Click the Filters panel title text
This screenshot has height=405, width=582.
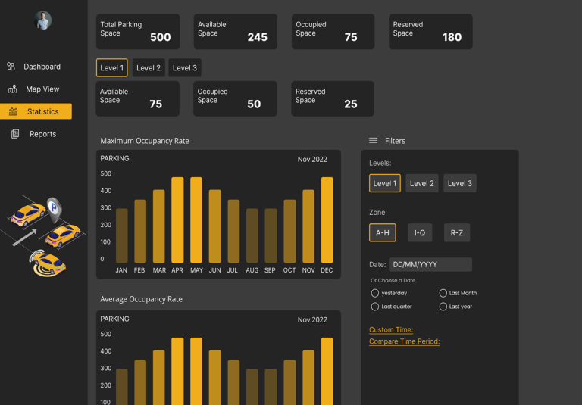point(395,141)
